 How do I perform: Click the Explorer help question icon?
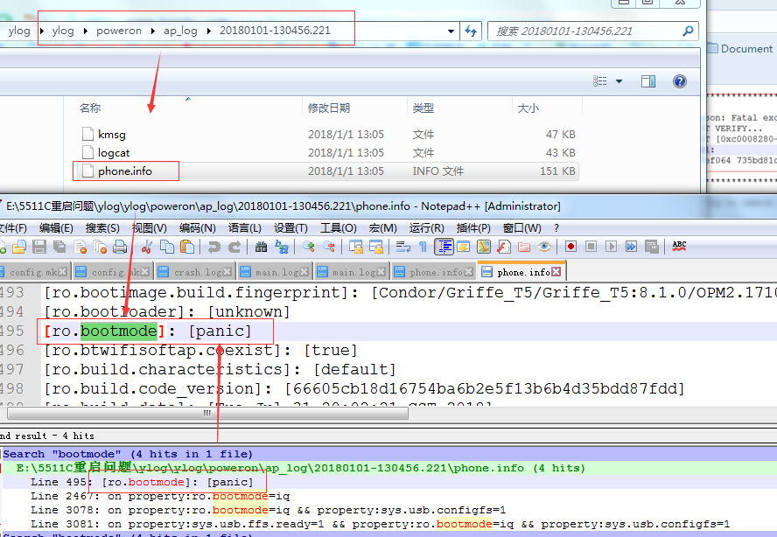(x=680, y=81)
